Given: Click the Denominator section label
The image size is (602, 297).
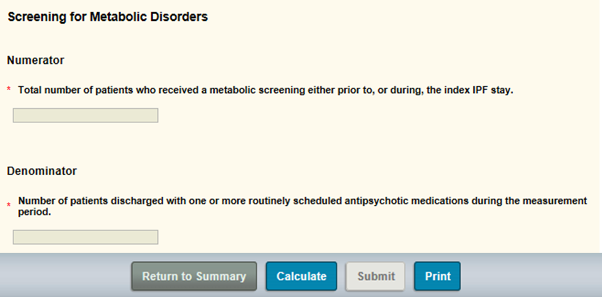Looking at the screenshot, I should pos(42,171).
